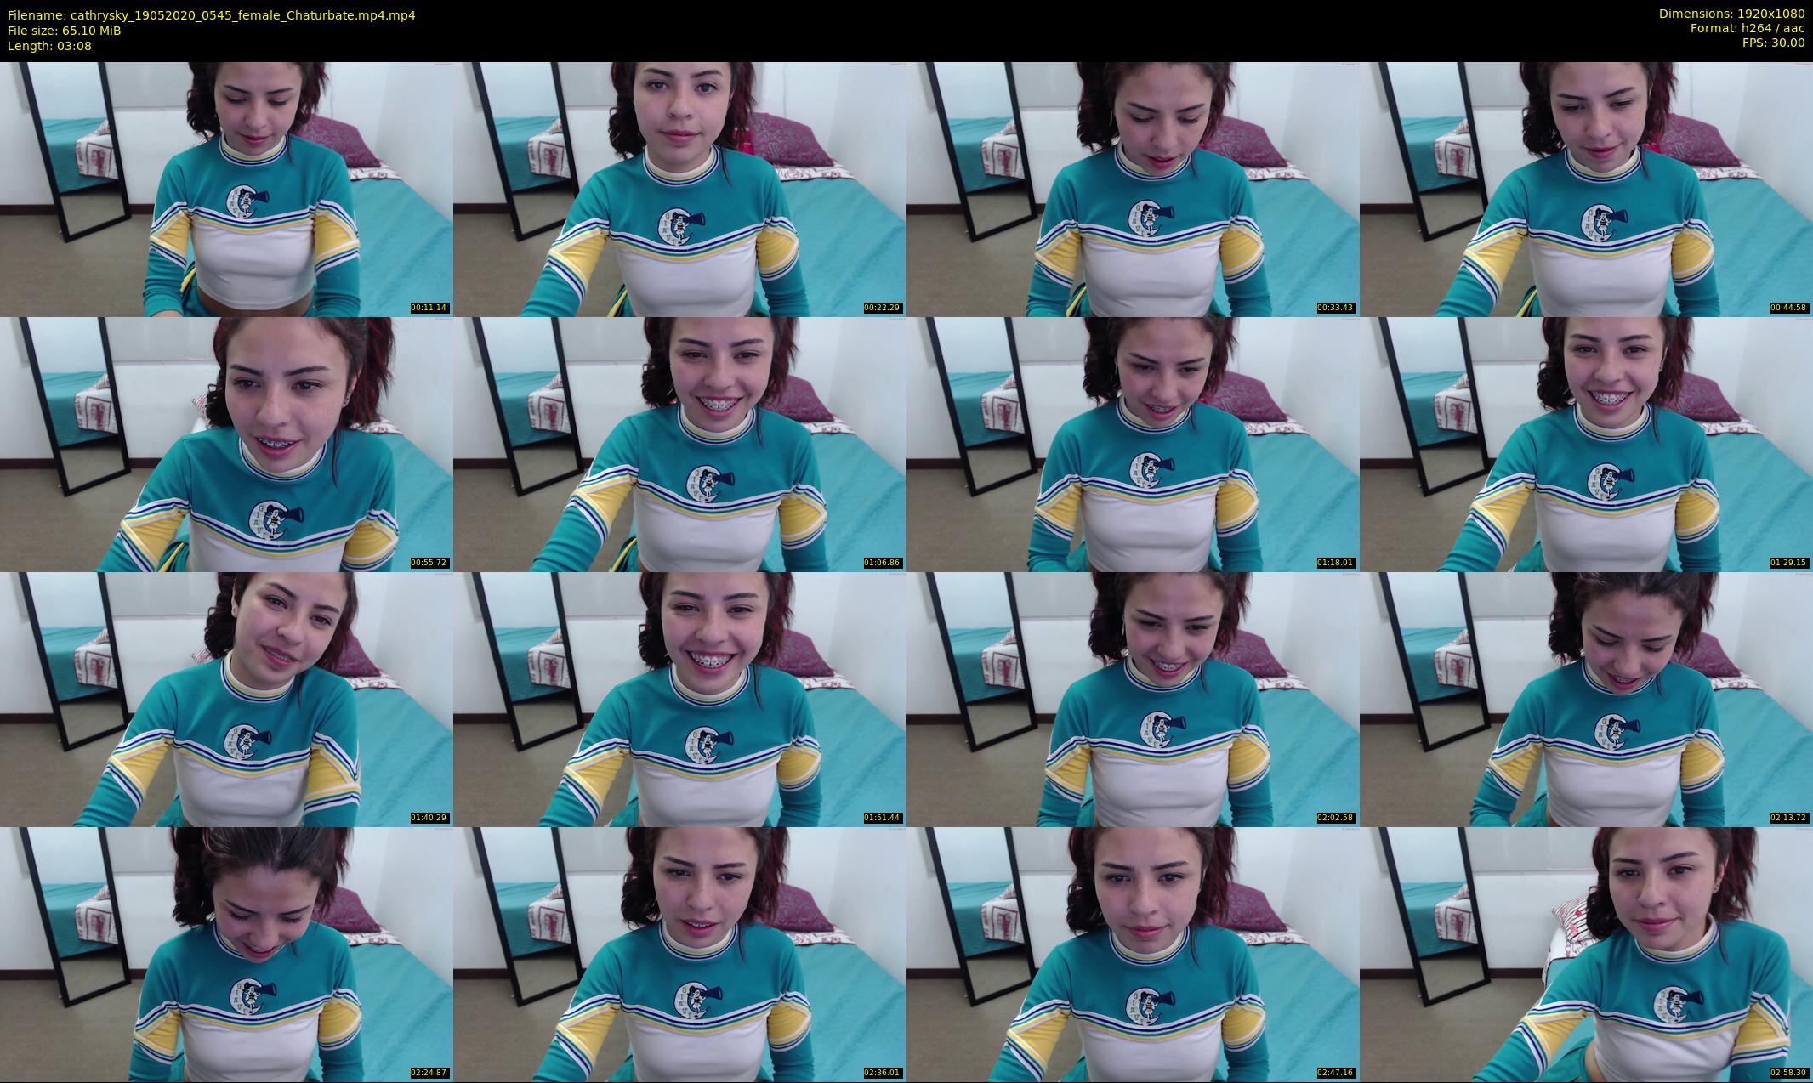
Task: Click the File size 65.10 MiB label
Action: tap(64, 31)
